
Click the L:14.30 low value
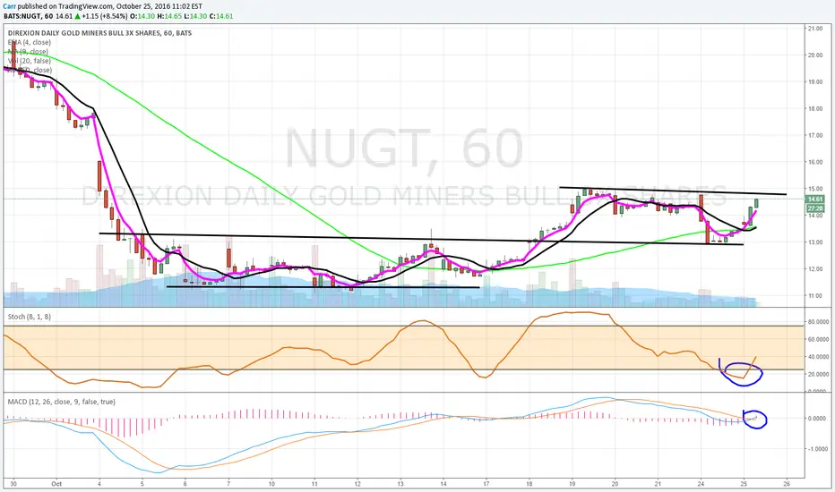(195, 16)
